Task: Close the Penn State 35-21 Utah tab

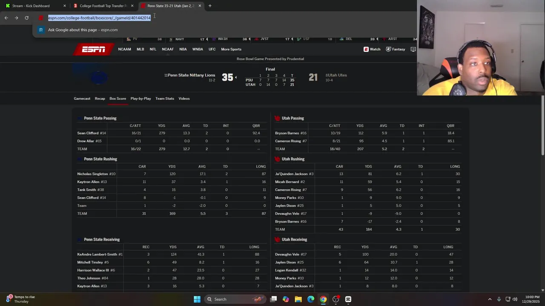Action: pos(200,6)
